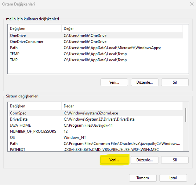Click Sil under user variables
This screenshot has width=196, height=185.
tap(175, 82)
